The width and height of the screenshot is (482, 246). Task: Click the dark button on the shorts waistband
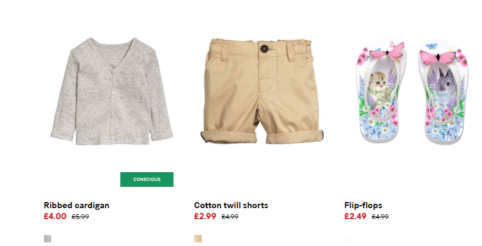pyautogui.click(x=264, y=48)
